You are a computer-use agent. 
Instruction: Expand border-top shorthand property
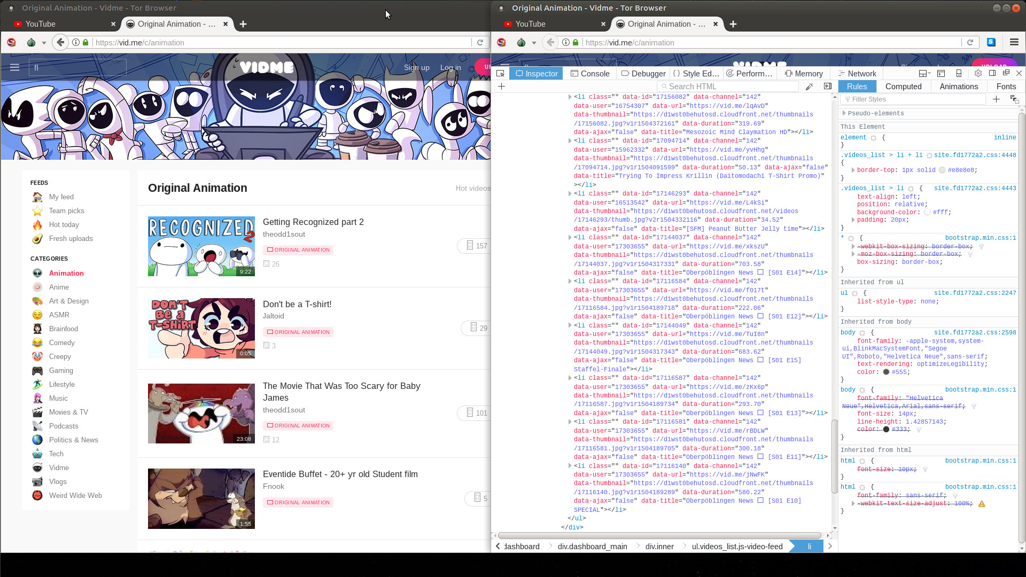point(853,170)
